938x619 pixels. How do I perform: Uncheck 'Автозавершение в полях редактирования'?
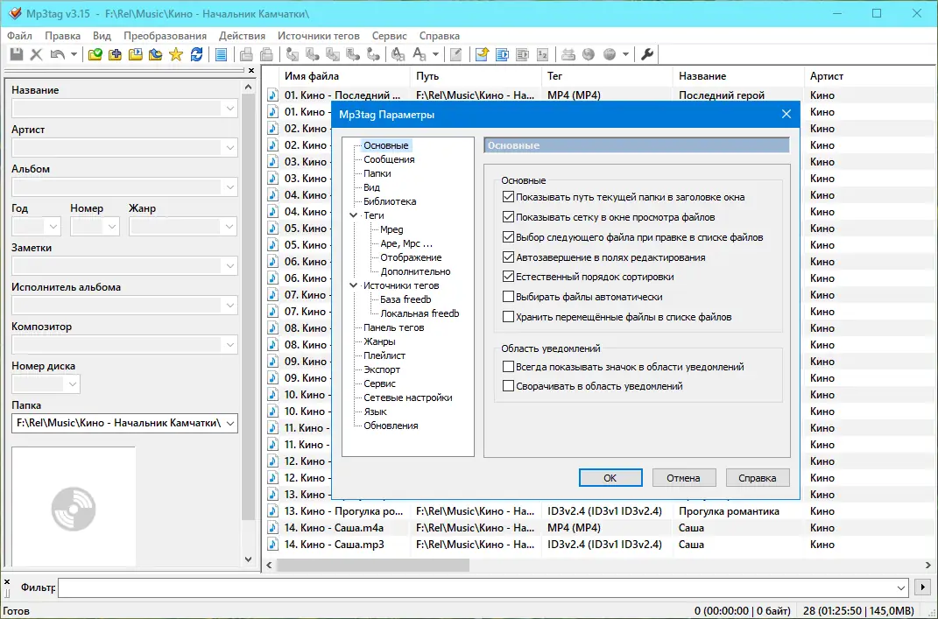coord(509,257)
